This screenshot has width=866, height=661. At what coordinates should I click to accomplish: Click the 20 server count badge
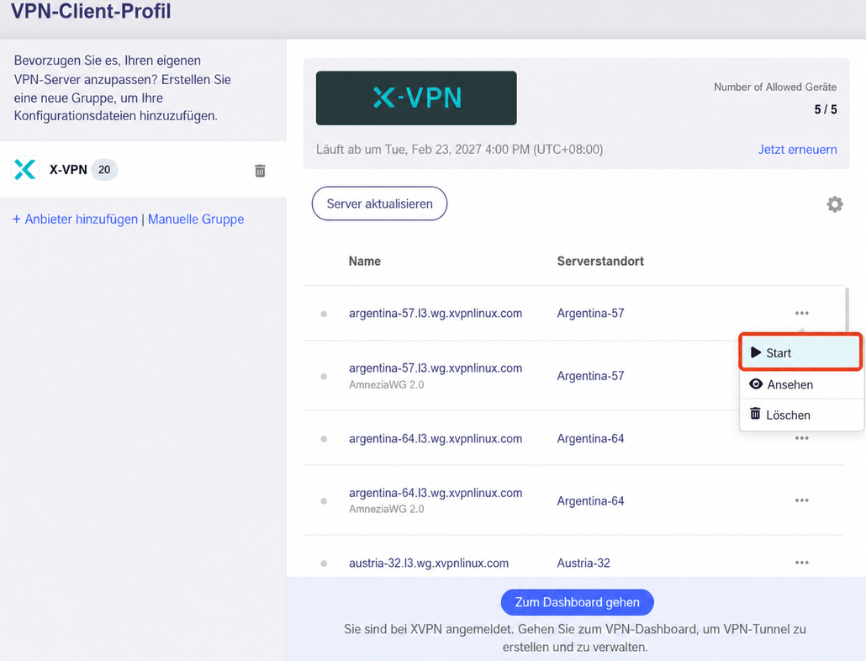104,170
